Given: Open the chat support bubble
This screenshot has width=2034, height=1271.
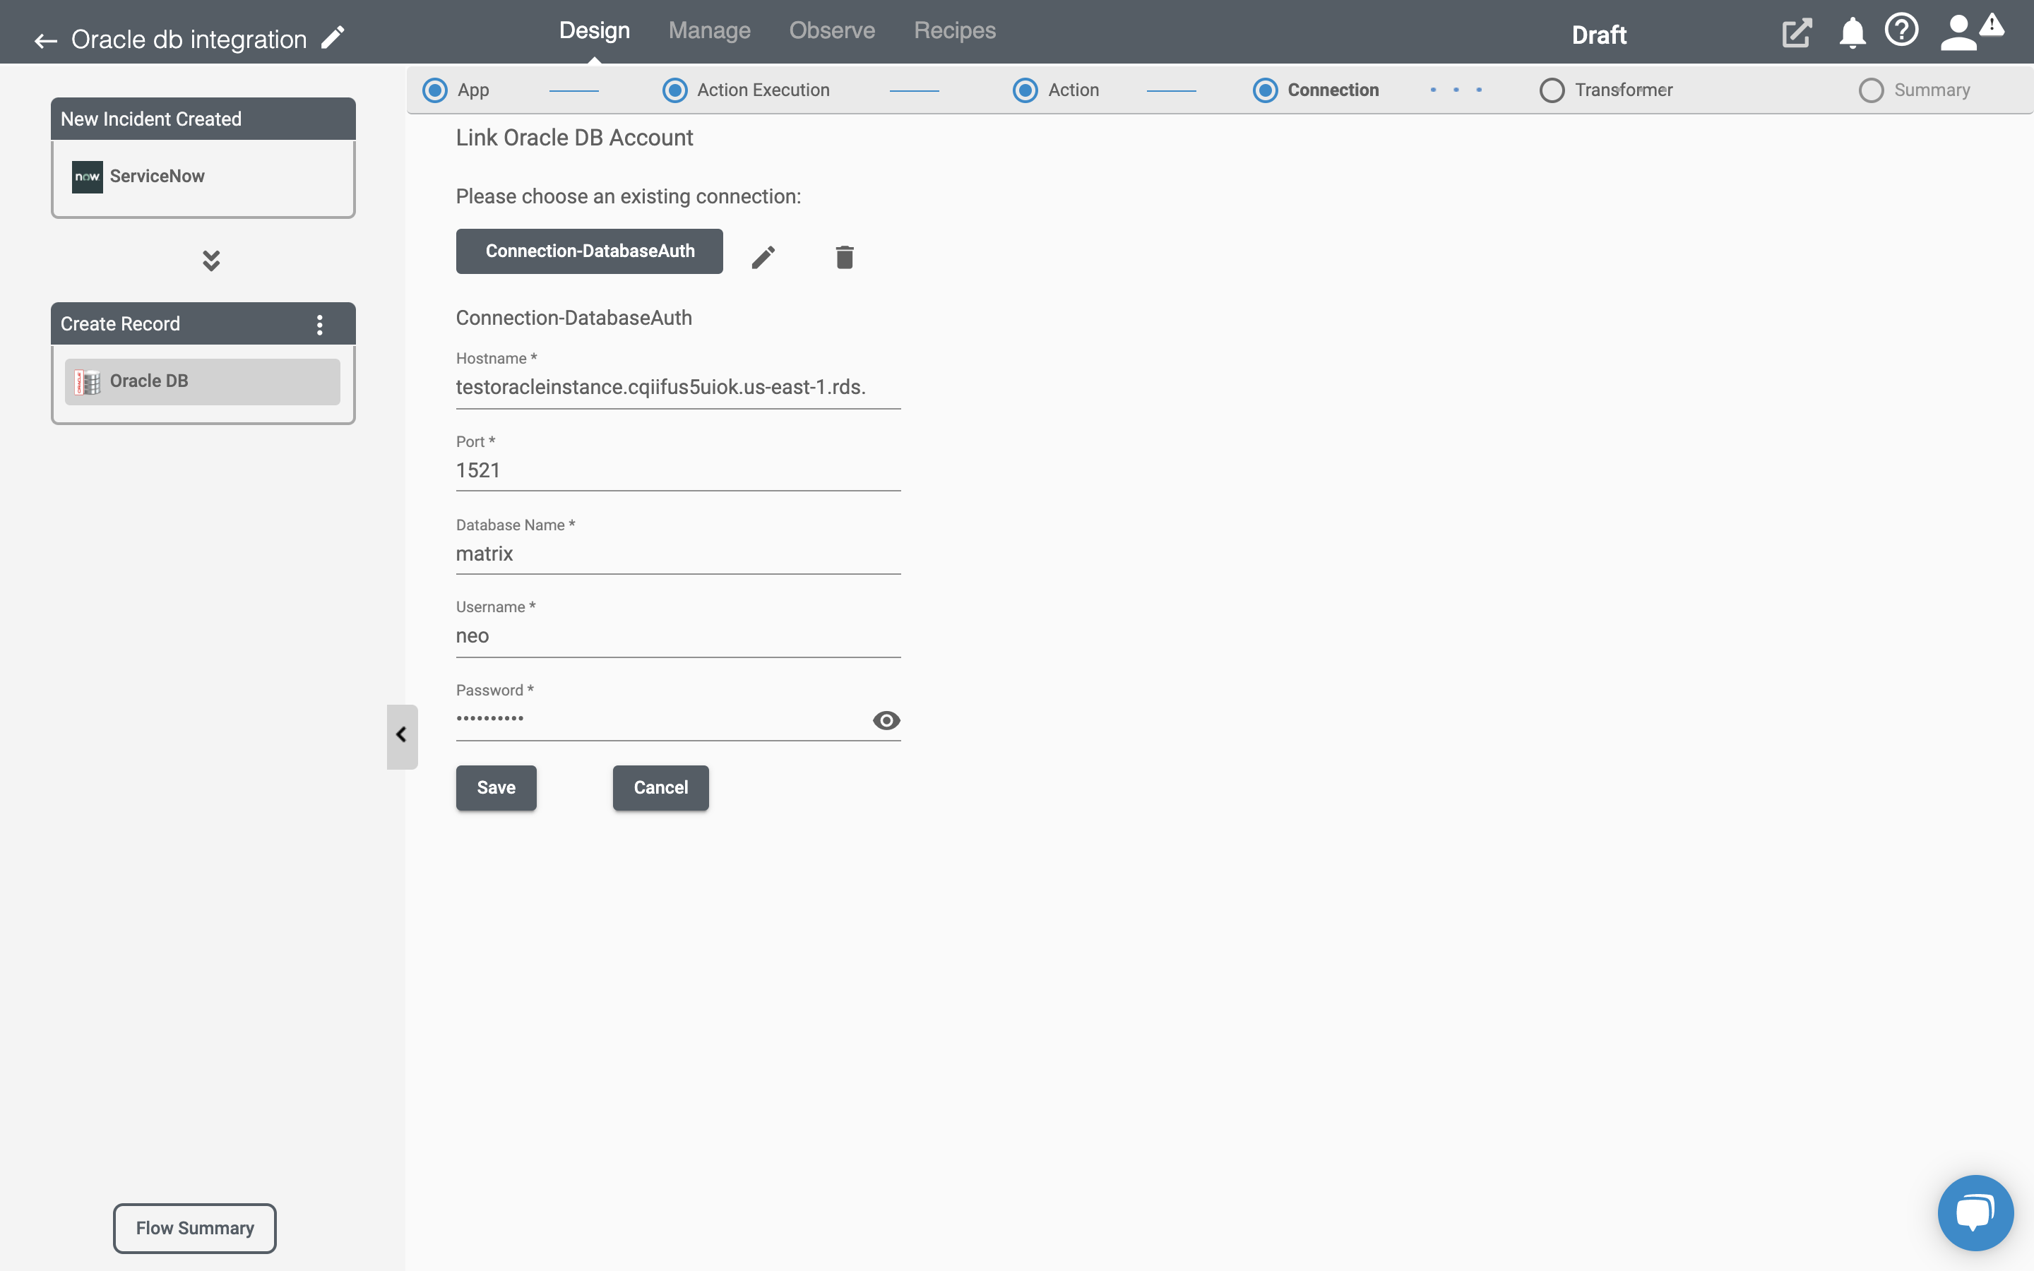Looking at the screenshot, I should [1975, 1212].
